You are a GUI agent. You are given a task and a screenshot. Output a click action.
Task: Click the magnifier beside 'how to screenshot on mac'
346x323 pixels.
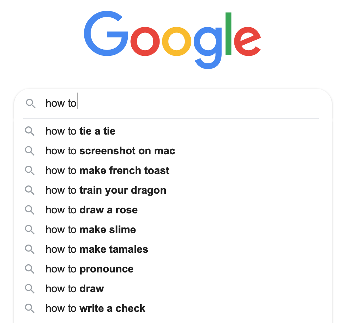[30, 151]
